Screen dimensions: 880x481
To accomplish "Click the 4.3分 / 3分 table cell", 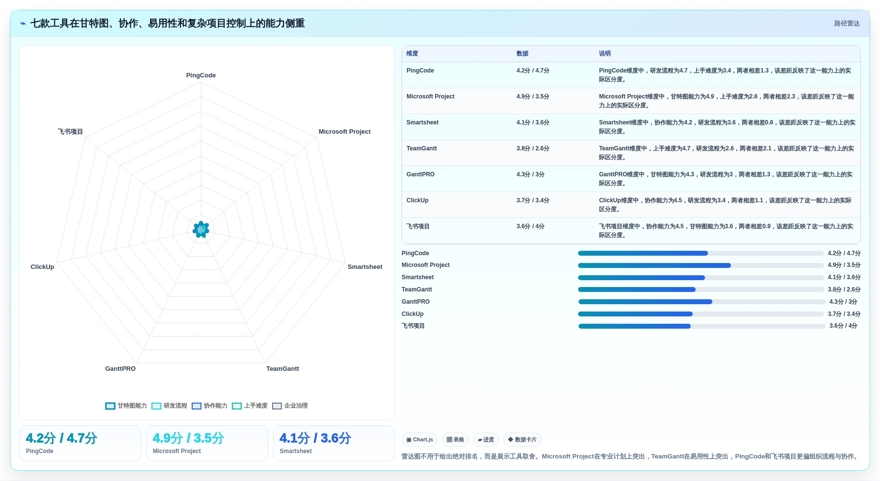I will coord(530,174).
